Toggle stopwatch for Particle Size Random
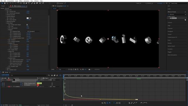The image size is (188, 106). tap(7, 13)
